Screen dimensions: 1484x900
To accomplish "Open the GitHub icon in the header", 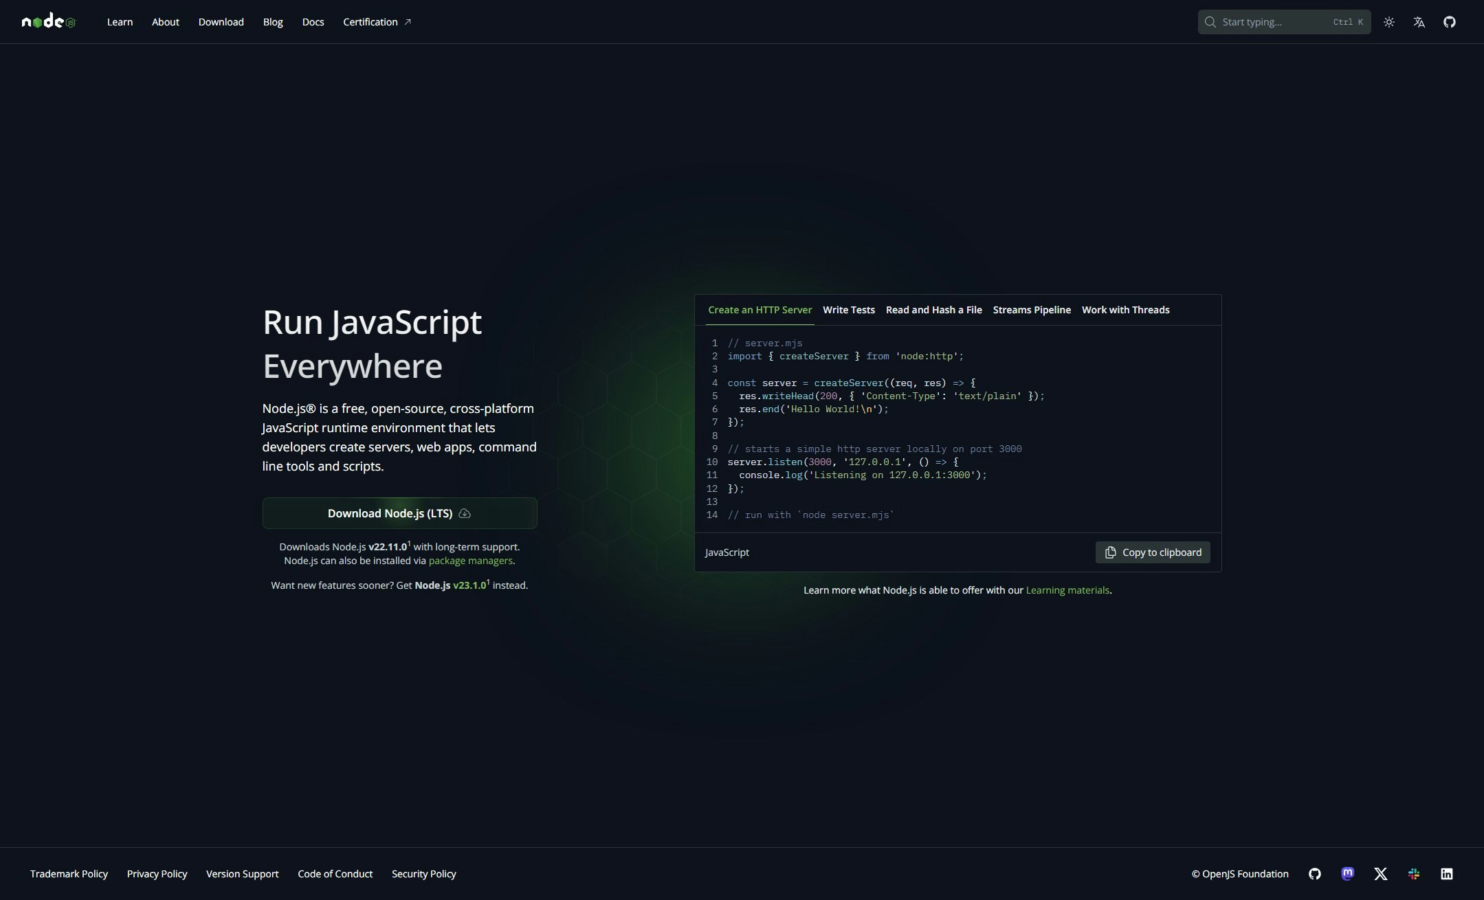I will click(x=1449, y=21).
